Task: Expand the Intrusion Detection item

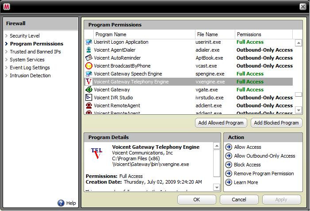Action: point(30,75)
